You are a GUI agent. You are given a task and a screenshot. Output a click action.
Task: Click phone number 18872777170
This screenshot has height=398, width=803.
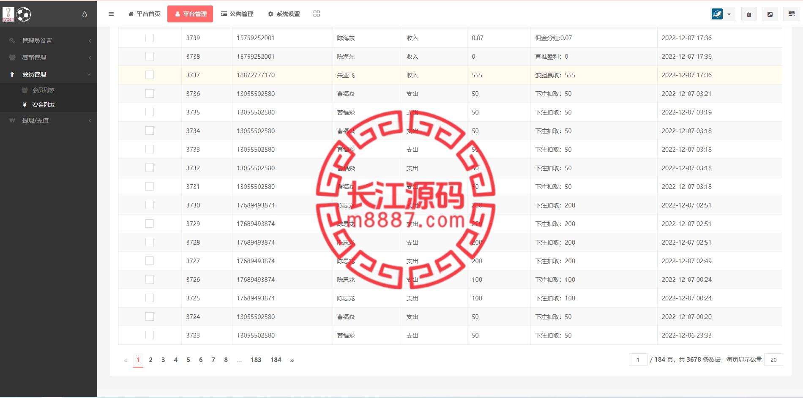256,75
